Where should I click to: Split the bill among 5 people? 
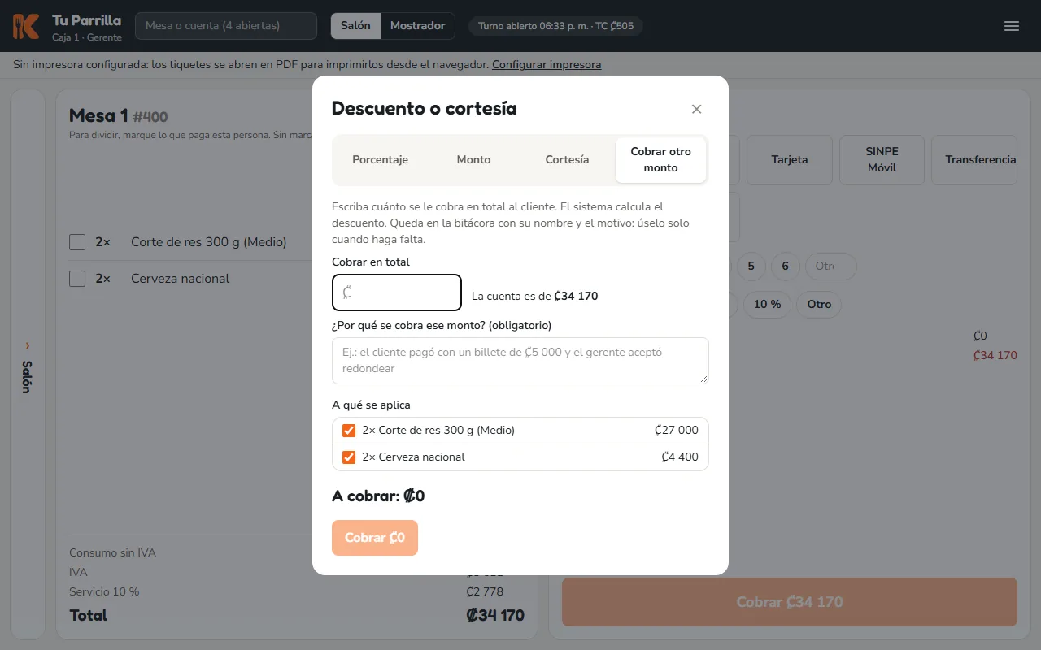coord(751,266)
